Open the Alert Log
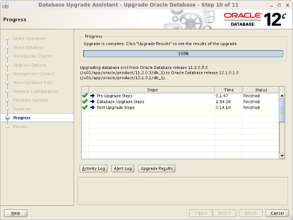The width and height of the screenshot is (293, 220). [x=123, y=169]
